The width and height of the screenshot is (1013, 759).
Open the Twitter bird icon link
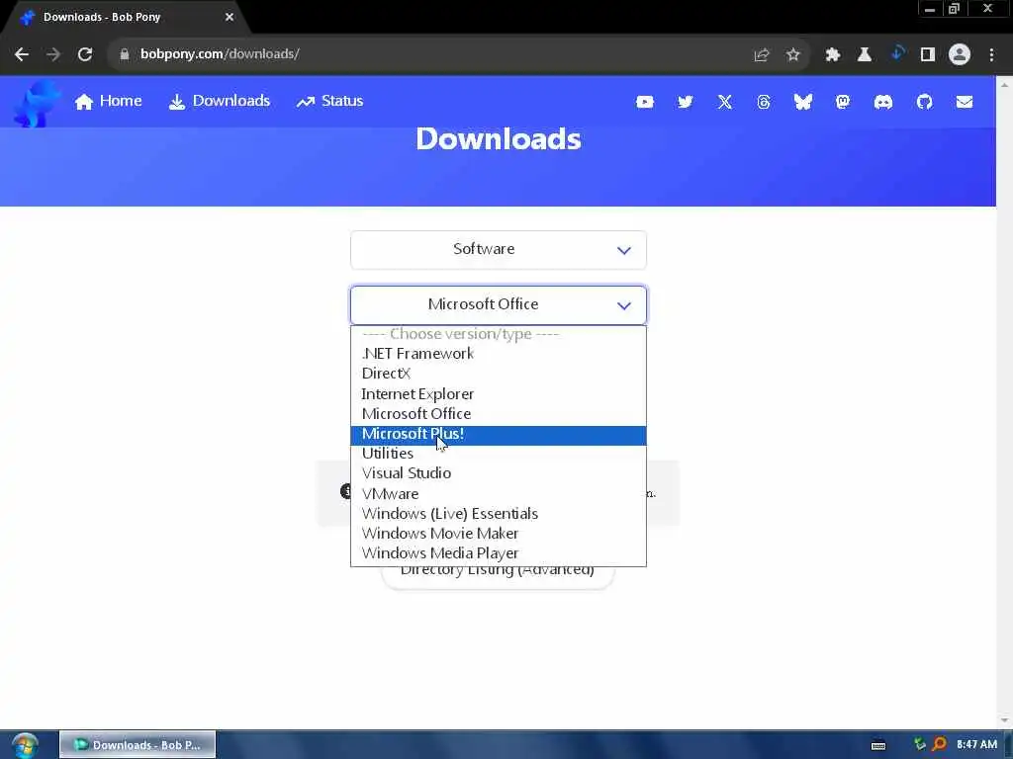tap(685, 102)
